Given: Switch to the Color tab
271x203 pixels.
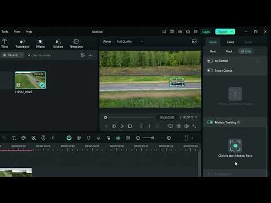Looking at the screenshot, I should [x=230, y=42].
